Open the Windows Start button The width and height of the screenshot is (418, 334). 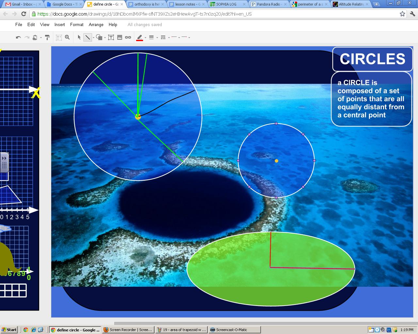coord(9,330)
